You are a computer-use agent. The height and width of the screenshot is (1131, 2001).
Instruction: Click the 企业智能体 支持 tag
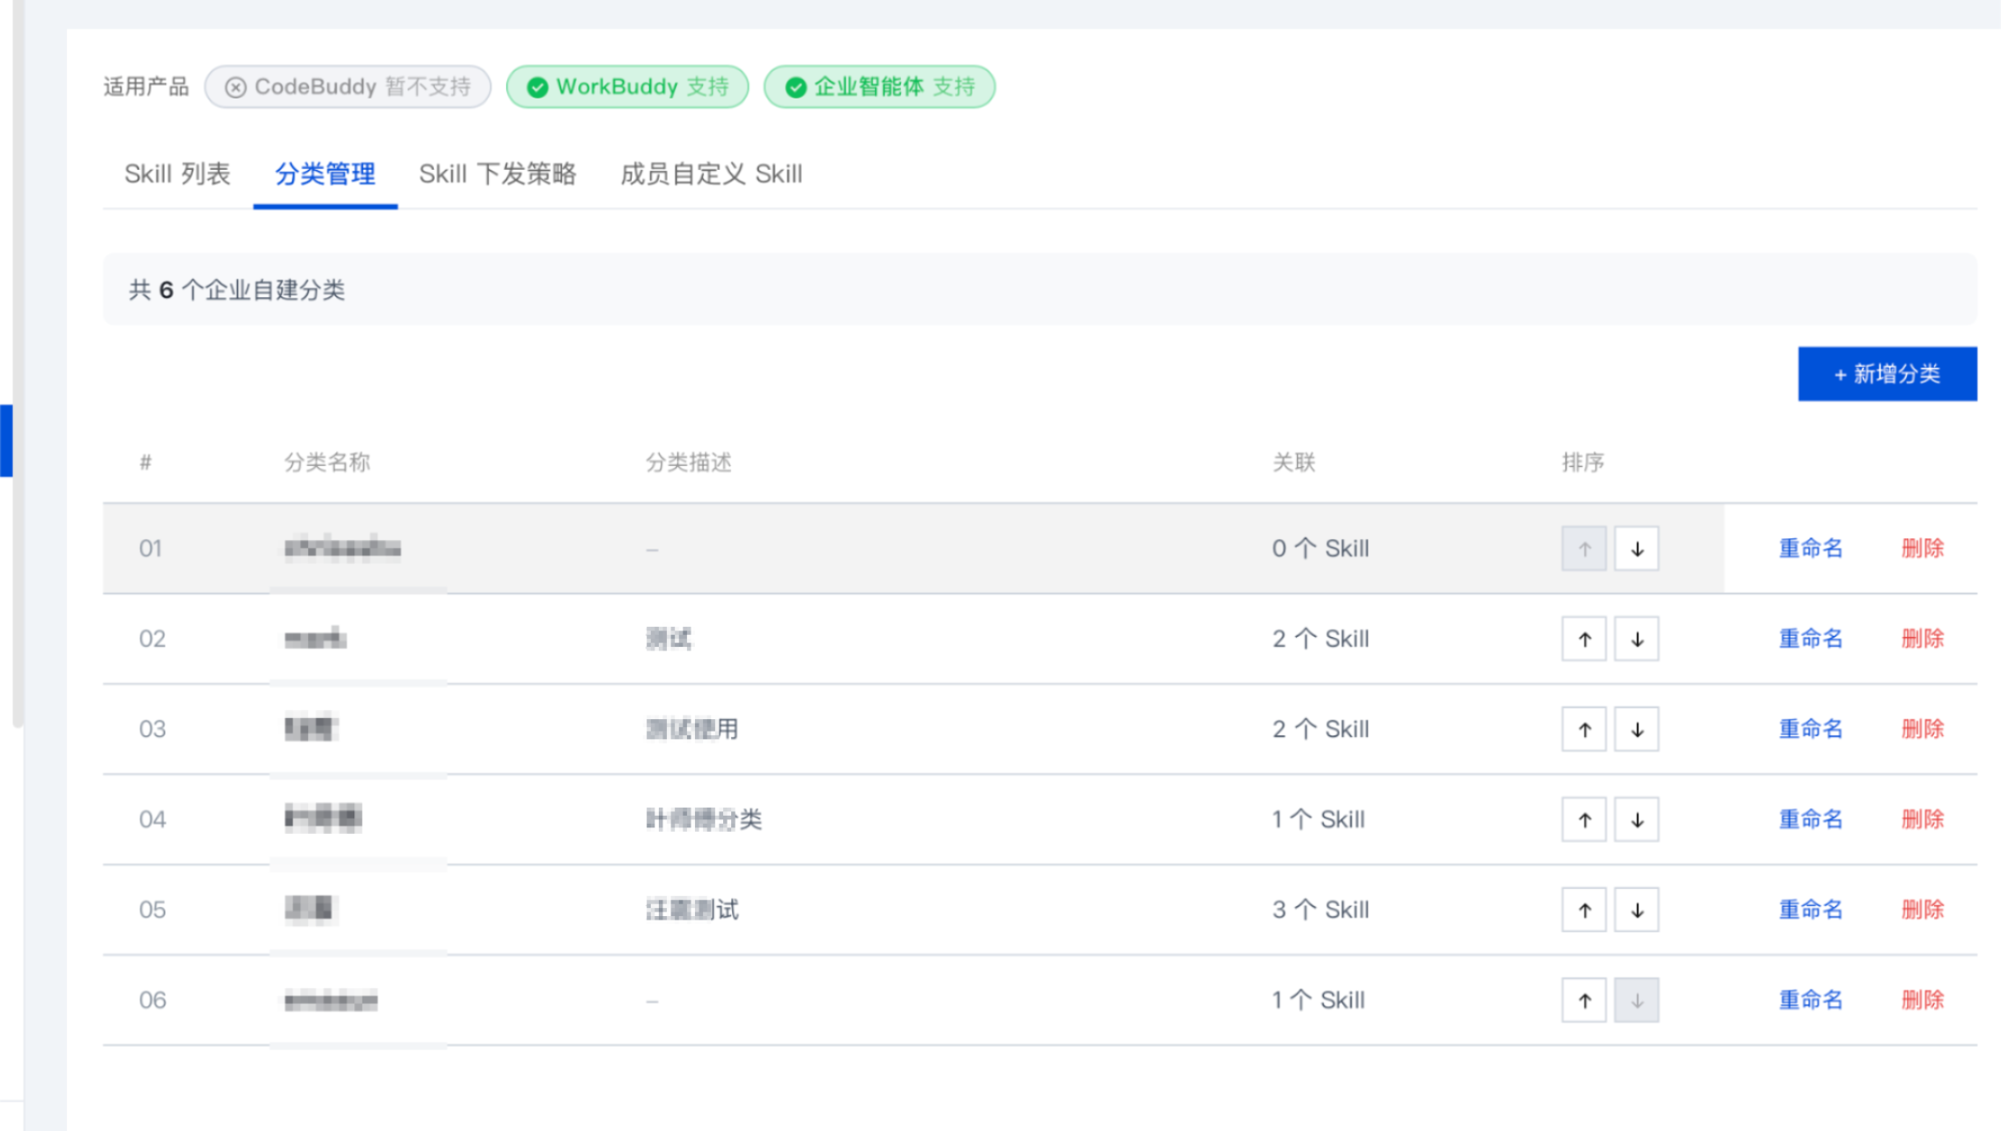pyautogui.click(x=879, y=87)
